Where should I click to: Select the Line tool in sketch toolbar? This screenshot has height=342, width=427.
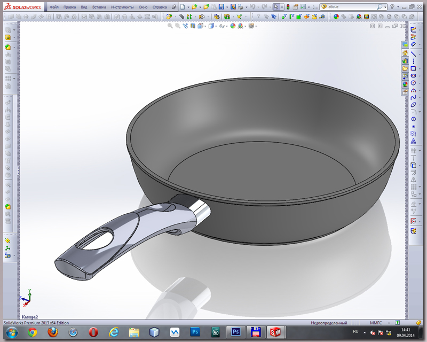coord(413,54)
